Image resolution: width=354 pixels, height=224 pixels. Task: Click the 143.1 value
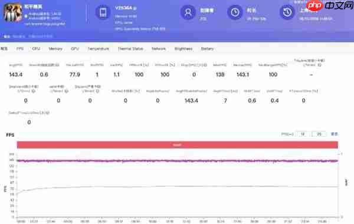(242, 74)
